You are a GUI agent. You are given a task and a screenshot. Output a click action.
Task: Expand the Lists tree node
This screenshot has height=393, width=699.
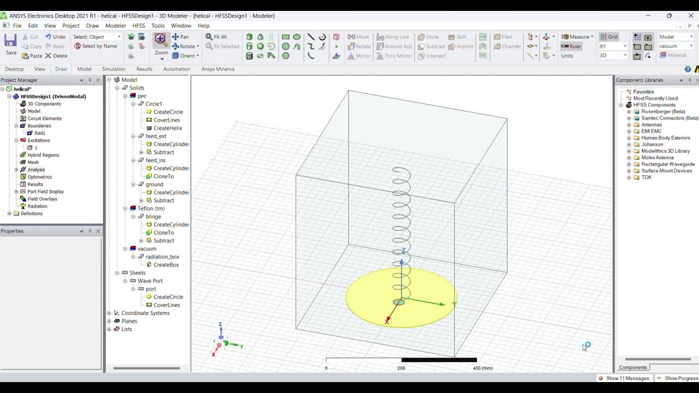(x=109, y=329)
